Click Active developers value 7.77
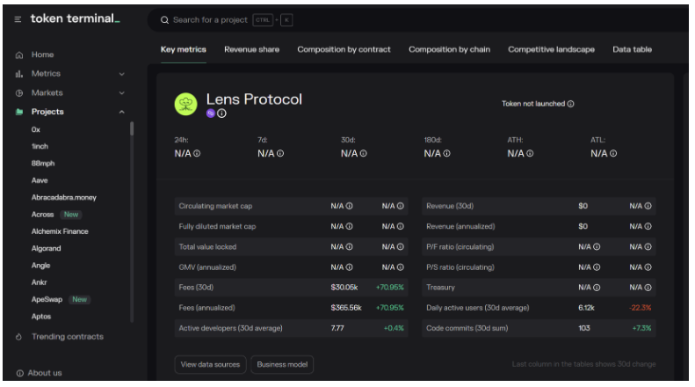 tap(337, 329)
